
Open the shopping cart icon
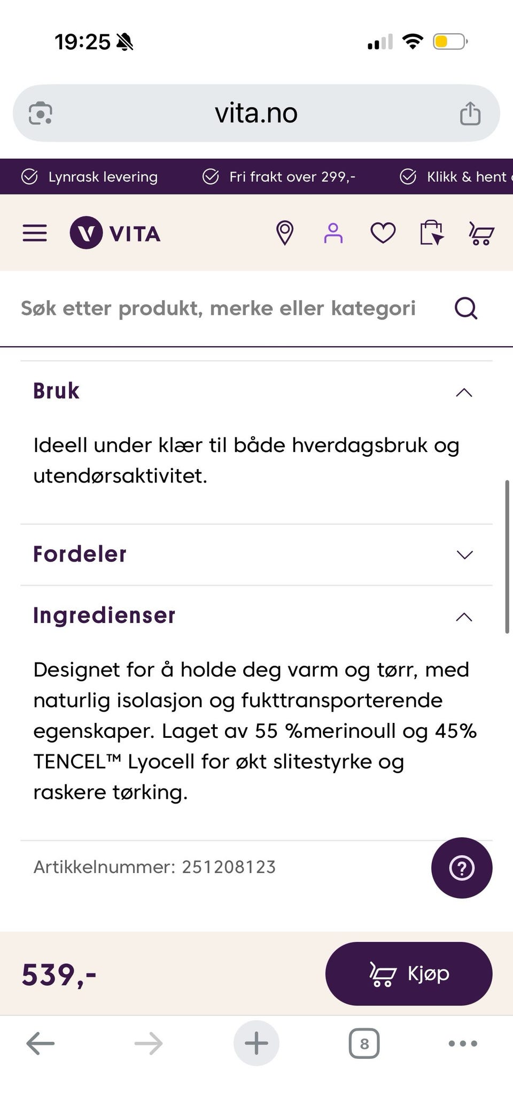tap(481, 233)
